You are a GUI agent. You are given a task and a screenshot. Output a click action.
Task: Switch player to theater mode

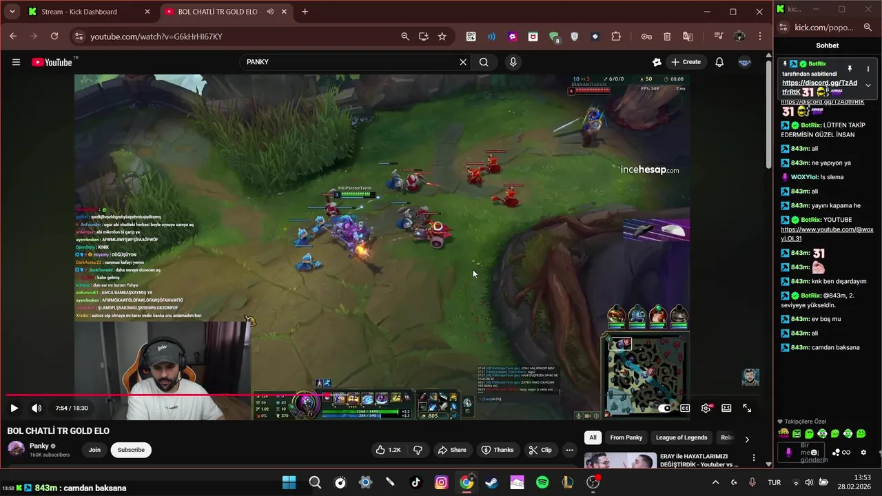coord(726,408)
